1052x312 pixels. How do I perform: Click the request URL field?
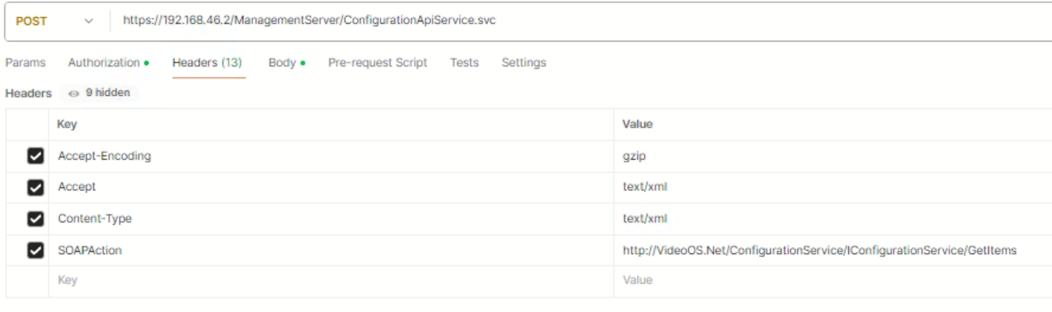tap(574, 21)
